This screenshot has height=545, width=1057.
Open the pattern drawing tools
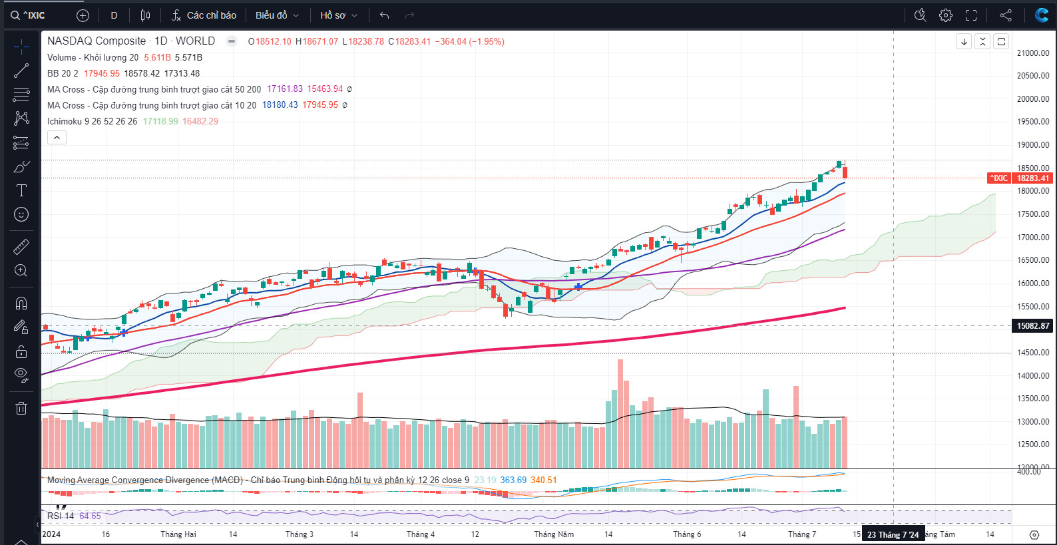(21, 118)
